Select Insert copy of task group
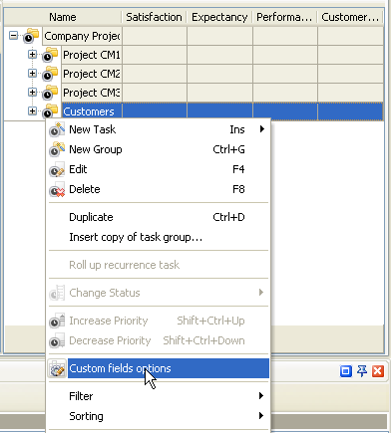The height and width of the screenshot is (433, 391). point(158,237)
